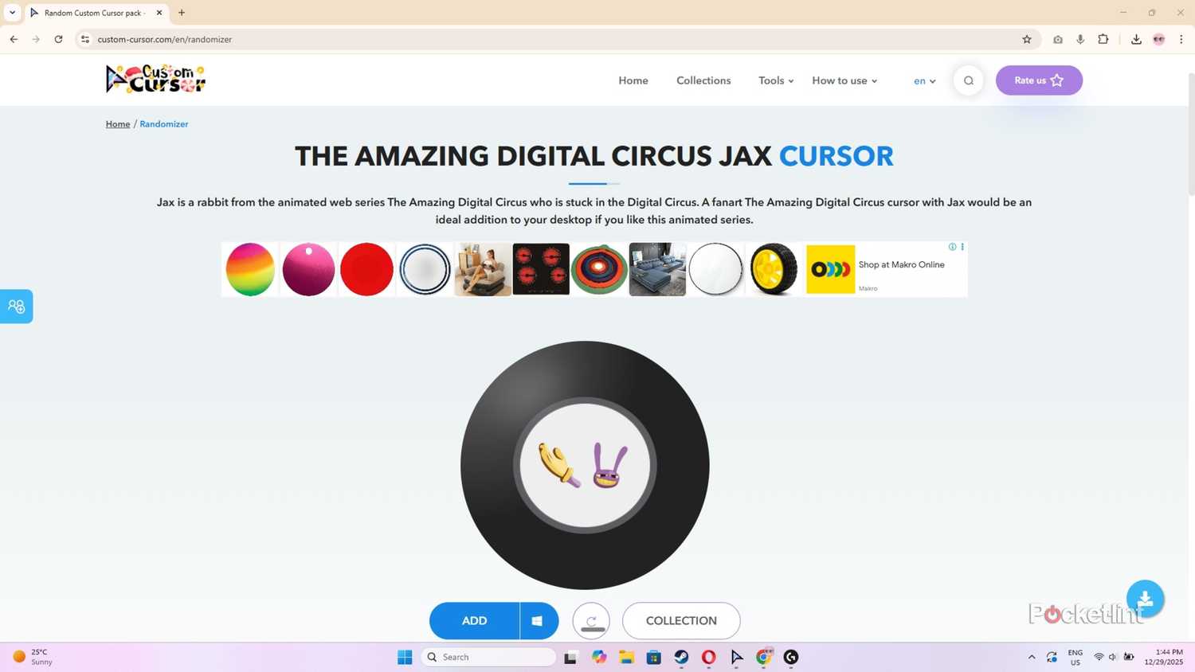Expand the language selector showing en

click(x=923, y=80)
